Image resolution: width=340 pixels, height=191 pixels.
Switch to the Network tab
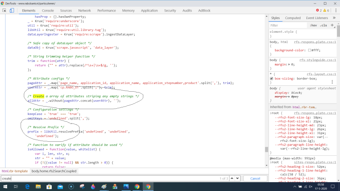(84, 10)
